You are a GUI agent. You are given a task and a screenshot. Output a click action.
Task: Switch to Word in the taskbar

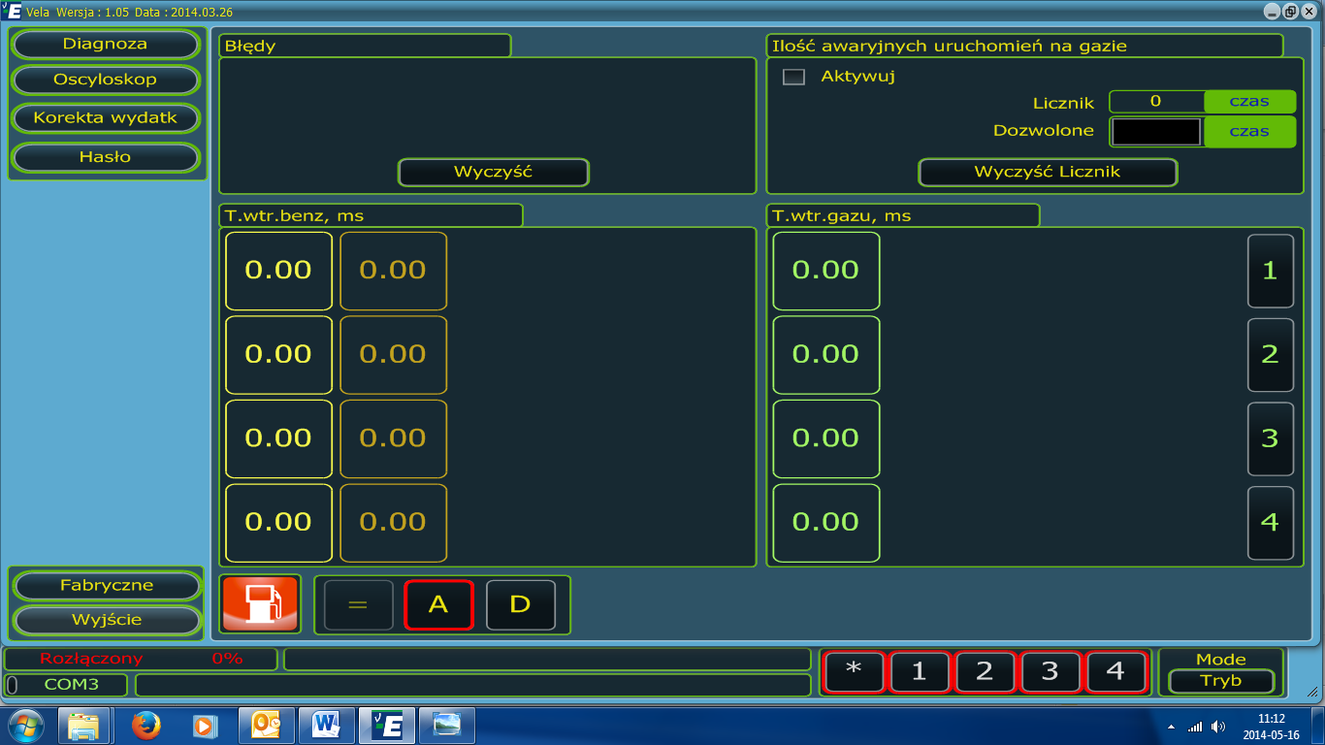click(x=326, y=725)
